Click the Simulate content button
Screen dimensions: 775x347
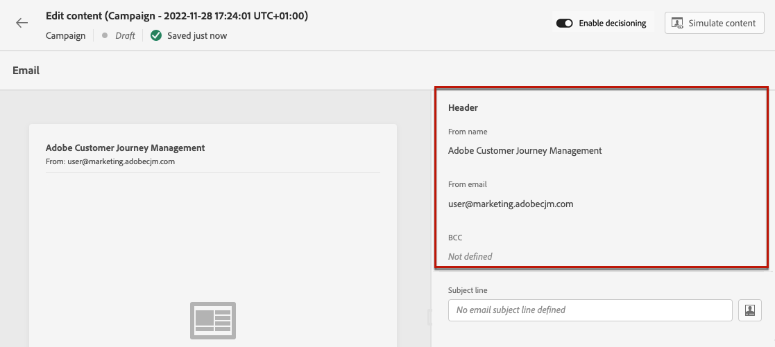pos(714,23)
